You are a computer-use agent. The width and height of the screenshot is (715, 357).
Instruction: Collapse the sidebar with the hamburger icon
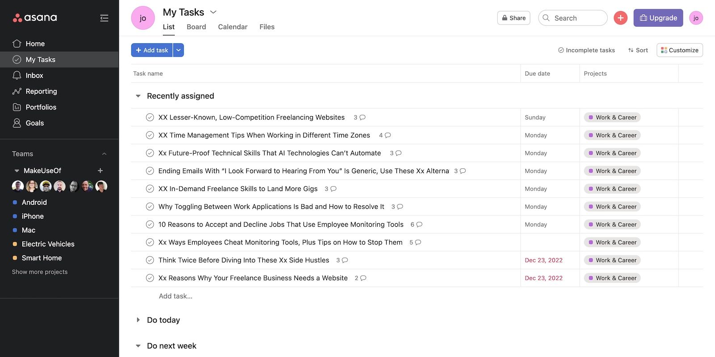(104, 18)
